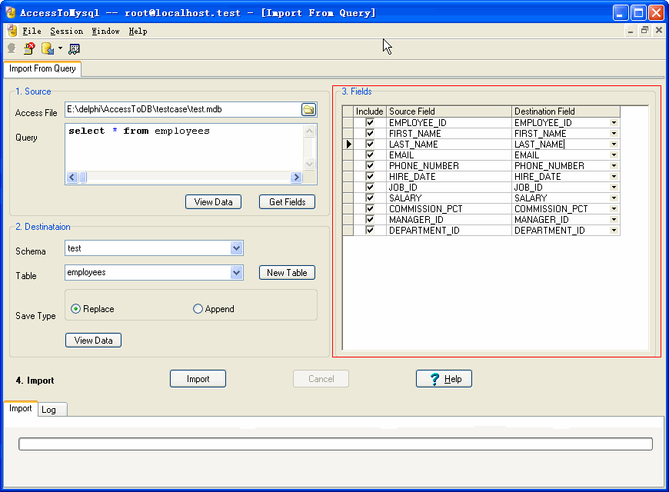Click the disabled Cancel button
669x492 pixels.
[x=321, y=379]
